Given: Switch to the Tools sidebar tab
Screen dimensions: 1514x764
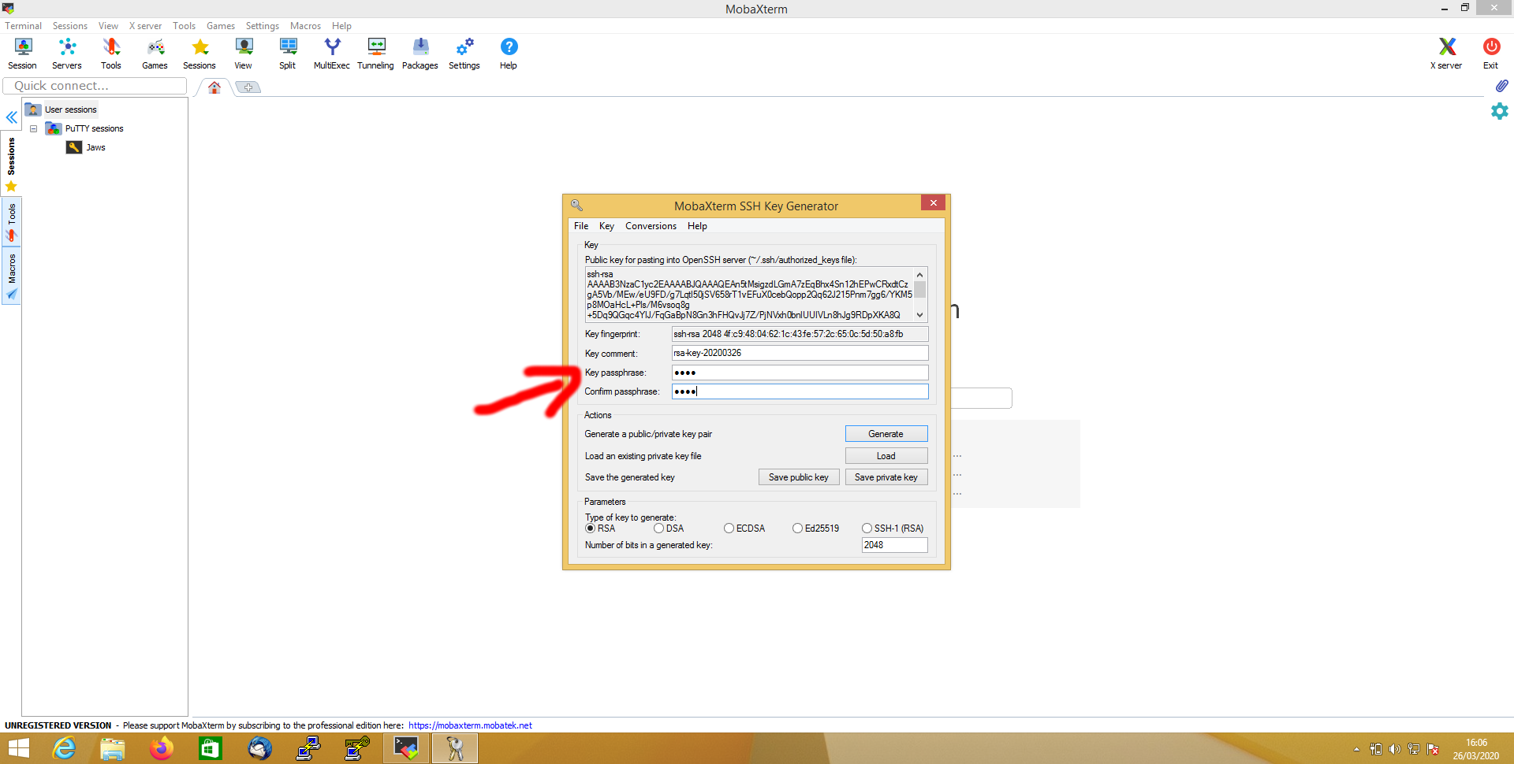Looking at the screenshot, I should (11, 222).
